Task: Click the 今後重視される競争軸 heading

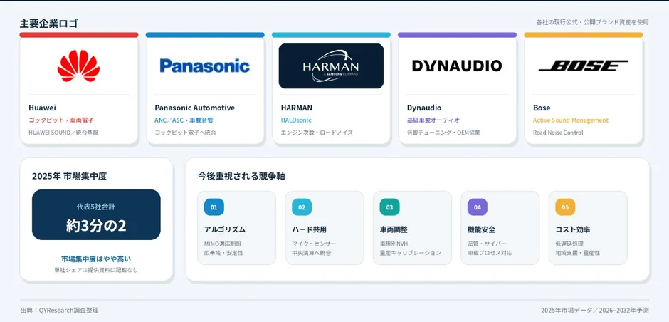Action: point(241,176)
